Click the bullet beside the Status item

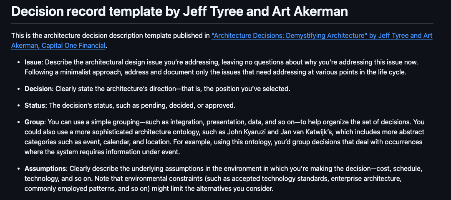coord(18,106)
